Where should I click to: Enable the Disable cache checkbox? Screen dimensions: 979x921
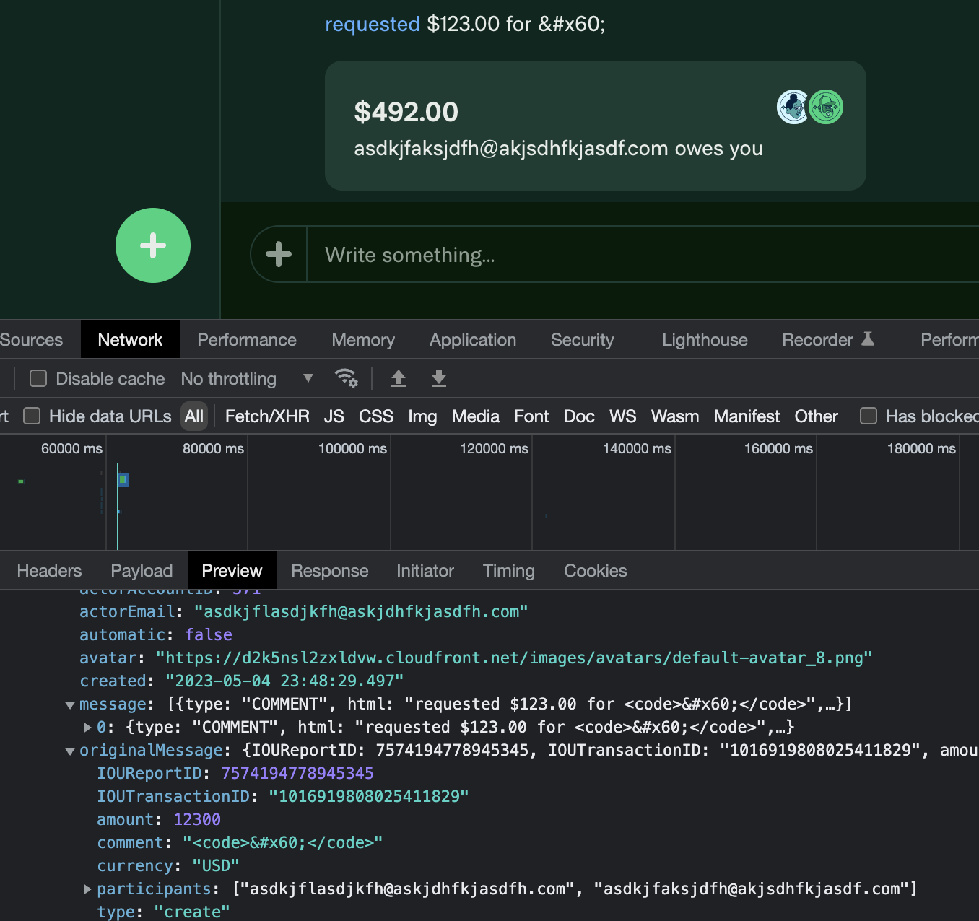click(38, 378)
